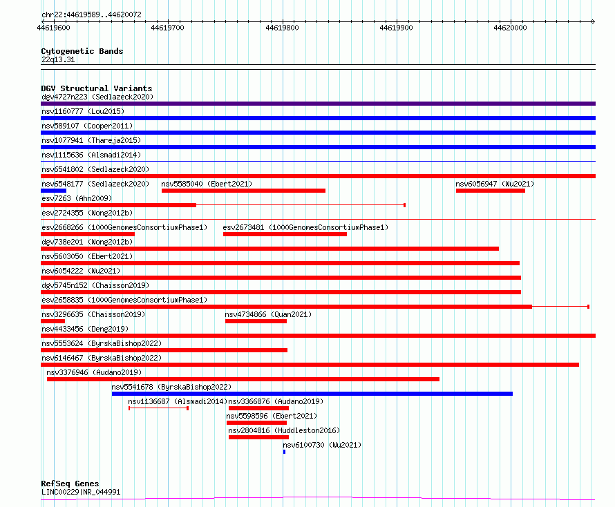
Task: Click ruler tick labeled 44619700
Action: (x=167, y=28)
